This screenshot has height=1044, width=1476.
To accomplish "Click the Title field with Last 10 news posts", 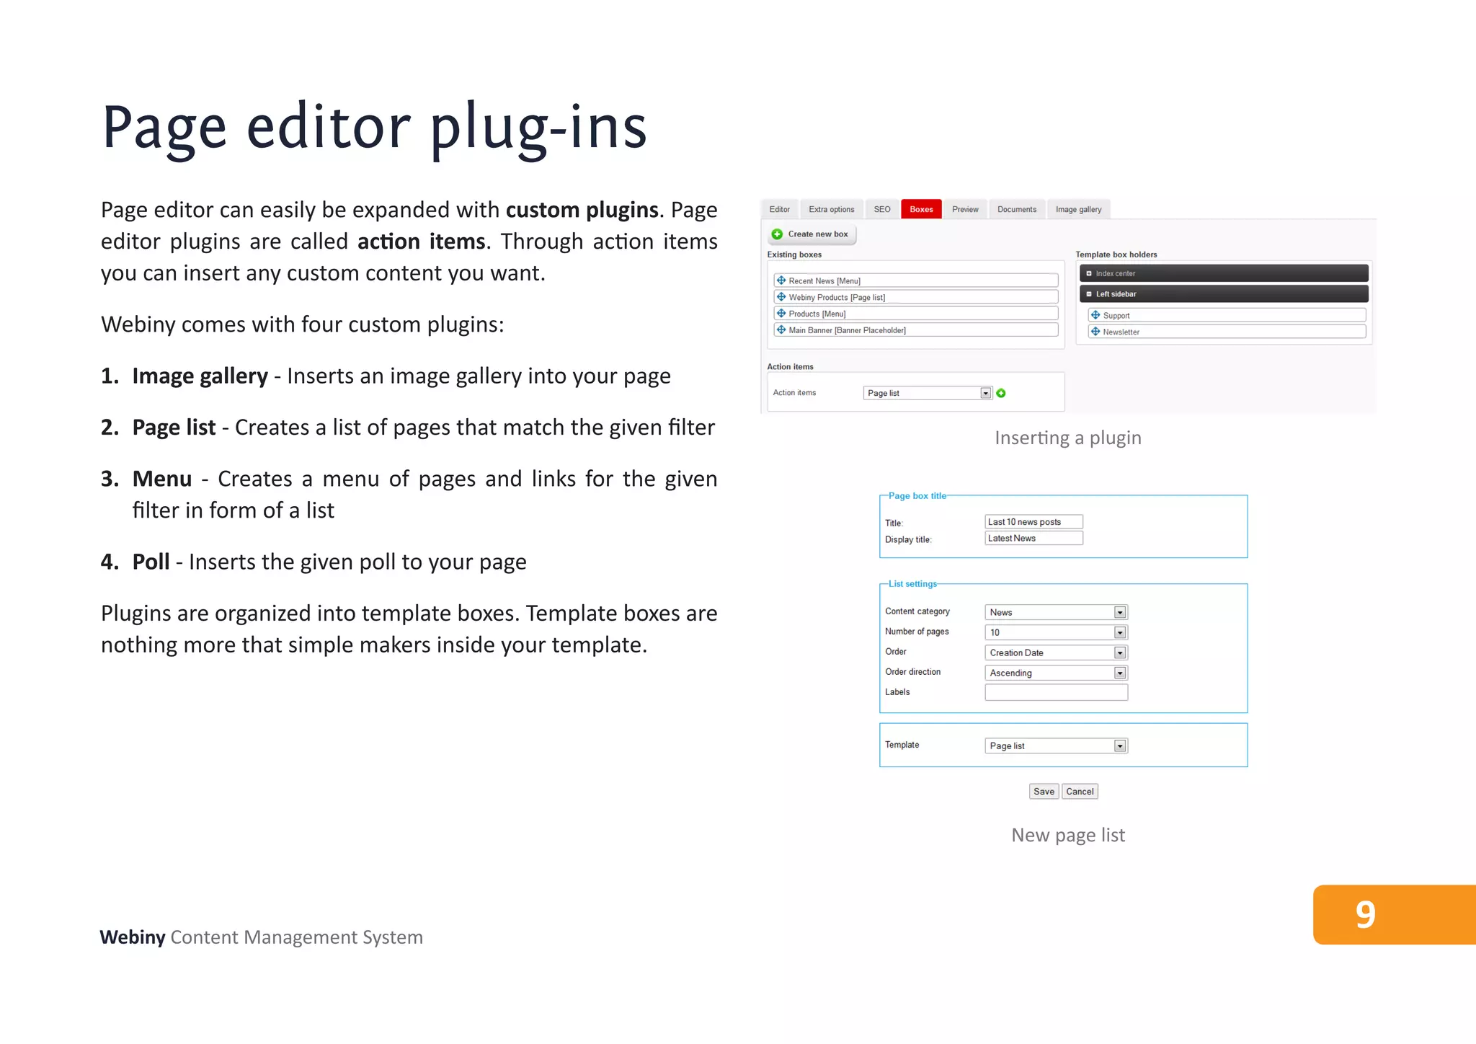I will pyautogui.click(x=1033, y=522).
